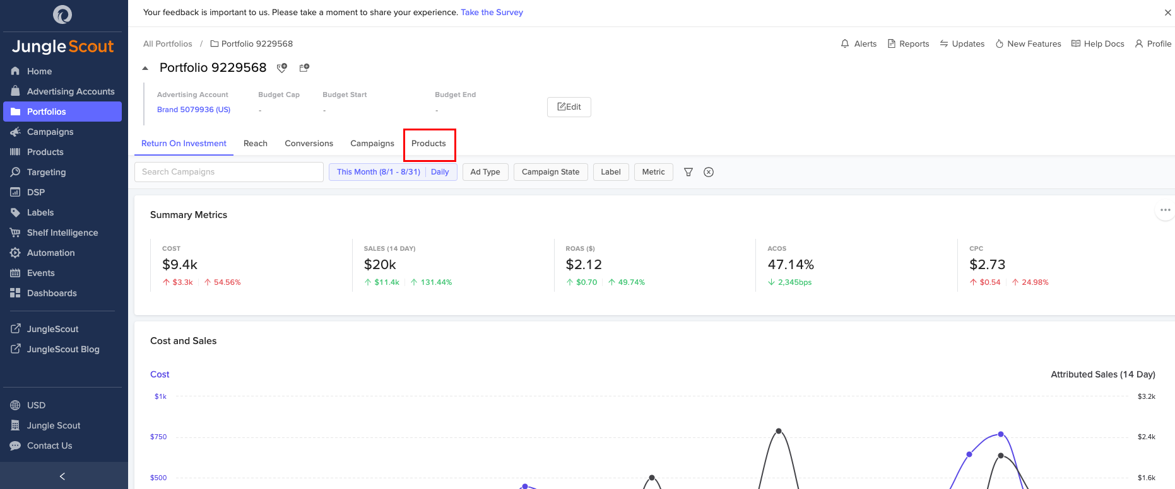Screen dimensions: 1175x489
Task: Open the This Month date range picker
Action: pyautogui.click(x=379, y=172)
